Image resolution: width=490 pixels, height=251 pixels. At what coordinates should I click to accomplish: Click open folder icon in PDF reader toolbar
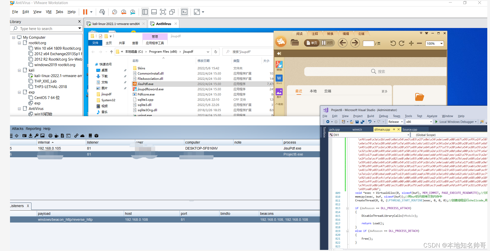click(x=295, y=43)
